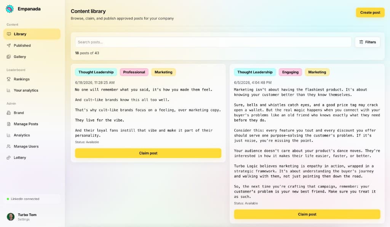The width and height of the screenshot is (390, 227).
Task: Go to the Published section
Action: point(32,45)
